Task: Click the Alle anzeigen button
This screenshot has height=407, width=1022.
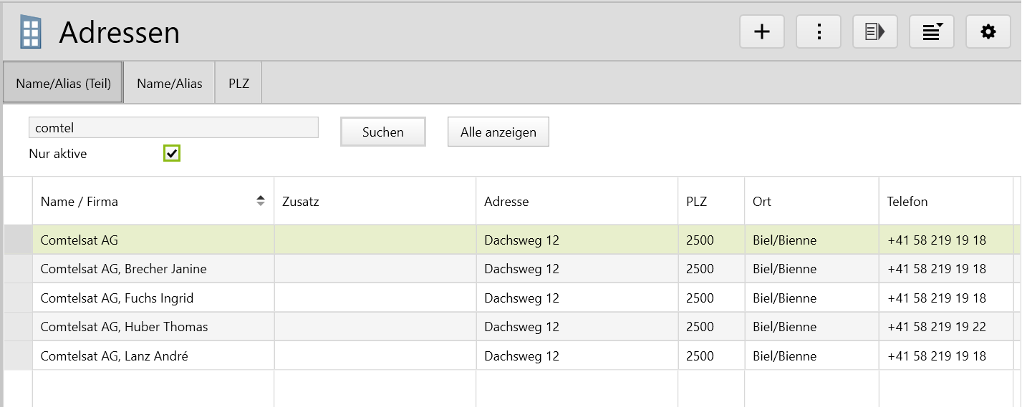Action: pos(498,132)
